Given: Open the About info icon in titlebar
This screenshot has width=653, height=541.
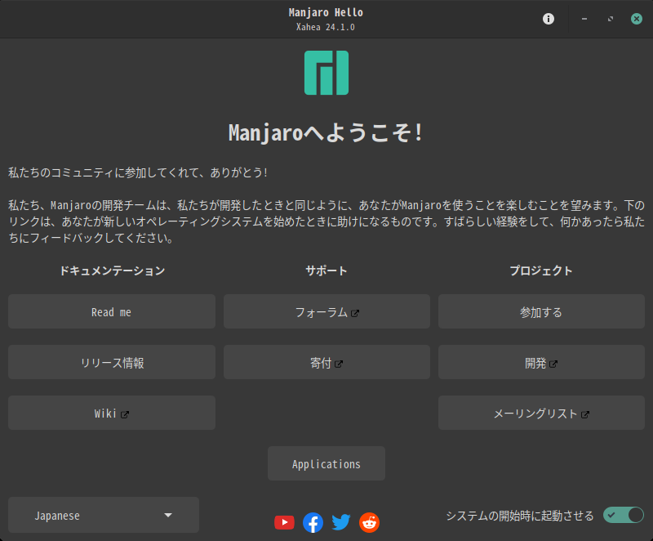Looking at the screenshot, I should click(x=548, y=19).
